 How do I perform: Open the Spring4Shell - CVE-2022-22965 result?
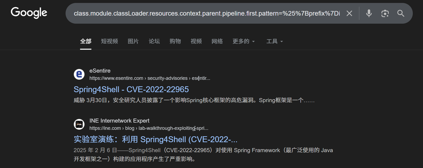131,89
